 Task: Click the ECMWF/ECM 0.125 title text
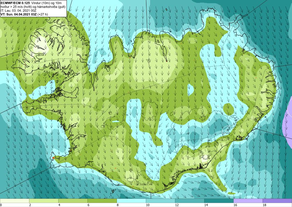coord(15,3)
